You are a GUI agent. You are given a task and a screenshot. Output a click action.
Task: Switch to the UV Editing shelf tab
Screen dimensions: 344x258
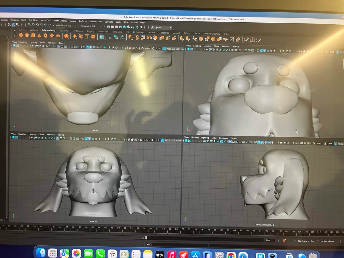78,31
